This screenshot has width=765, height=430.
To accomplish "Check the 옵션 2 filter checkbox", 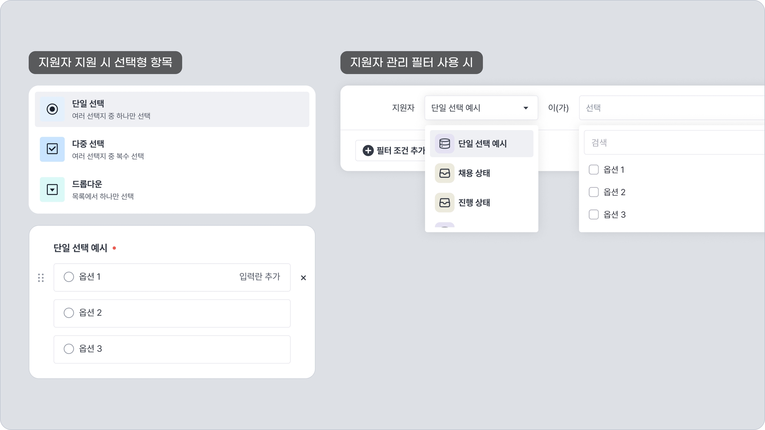I will (593, 192).
